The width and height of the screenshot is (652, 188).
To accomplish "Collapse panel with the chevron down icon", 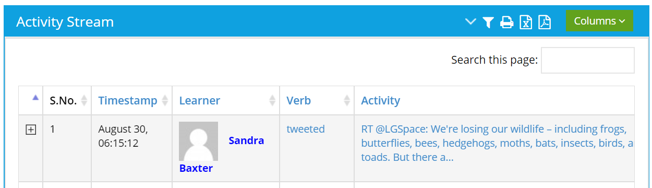I will tap(471, 22).
